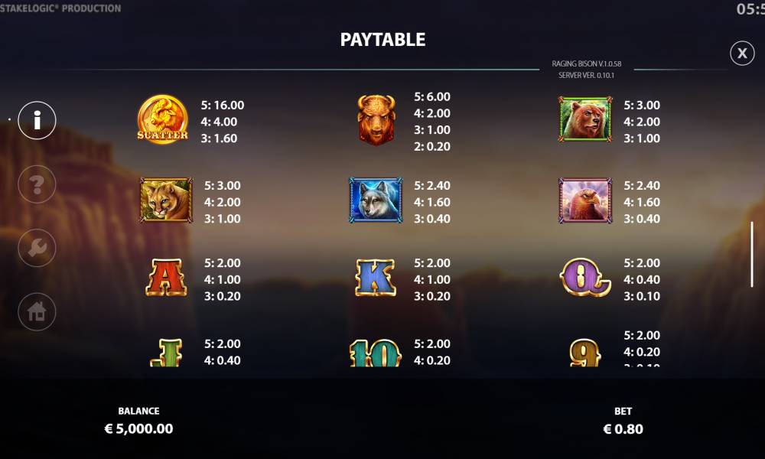Click the golden Scatter bison coin symbol

coord(162,119)
